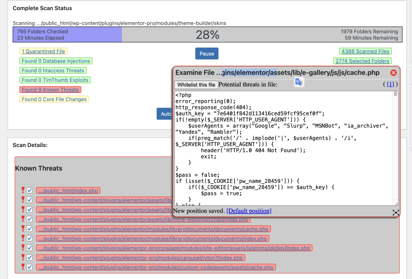Click the 'Scan Details:' heading
The width and height of the screenshot is (412, 279).
pyautogui.click(x=30, y=145)
